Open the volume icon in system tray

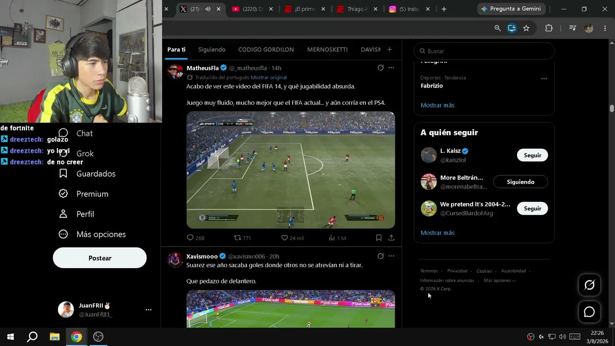point(562,336)
